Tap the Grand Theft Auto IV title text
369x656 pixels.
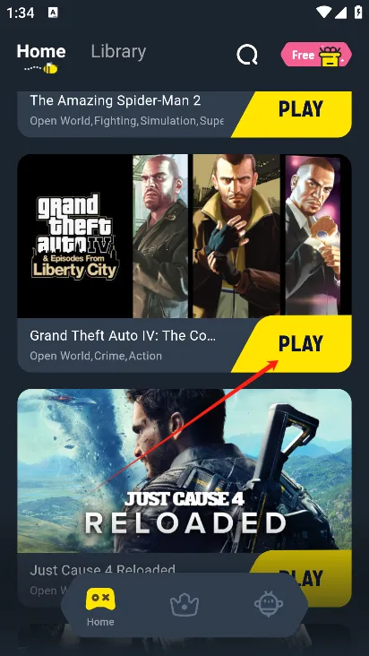(123, 335)
